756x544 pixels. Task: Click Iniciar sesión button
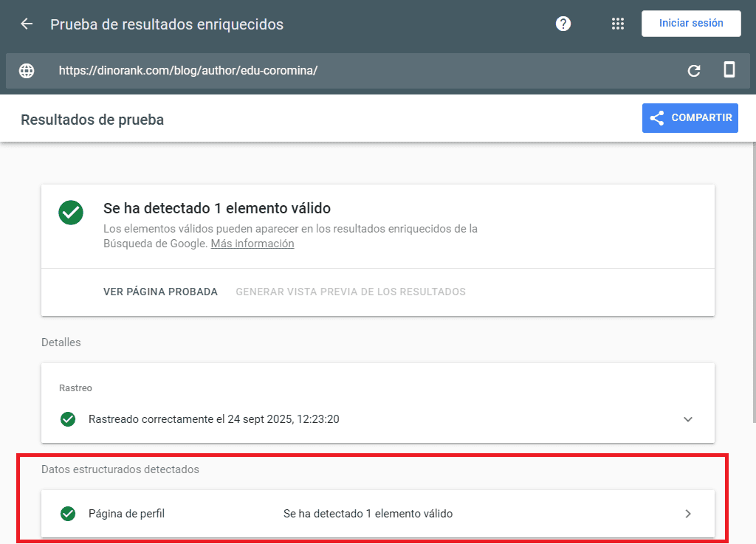691,24
